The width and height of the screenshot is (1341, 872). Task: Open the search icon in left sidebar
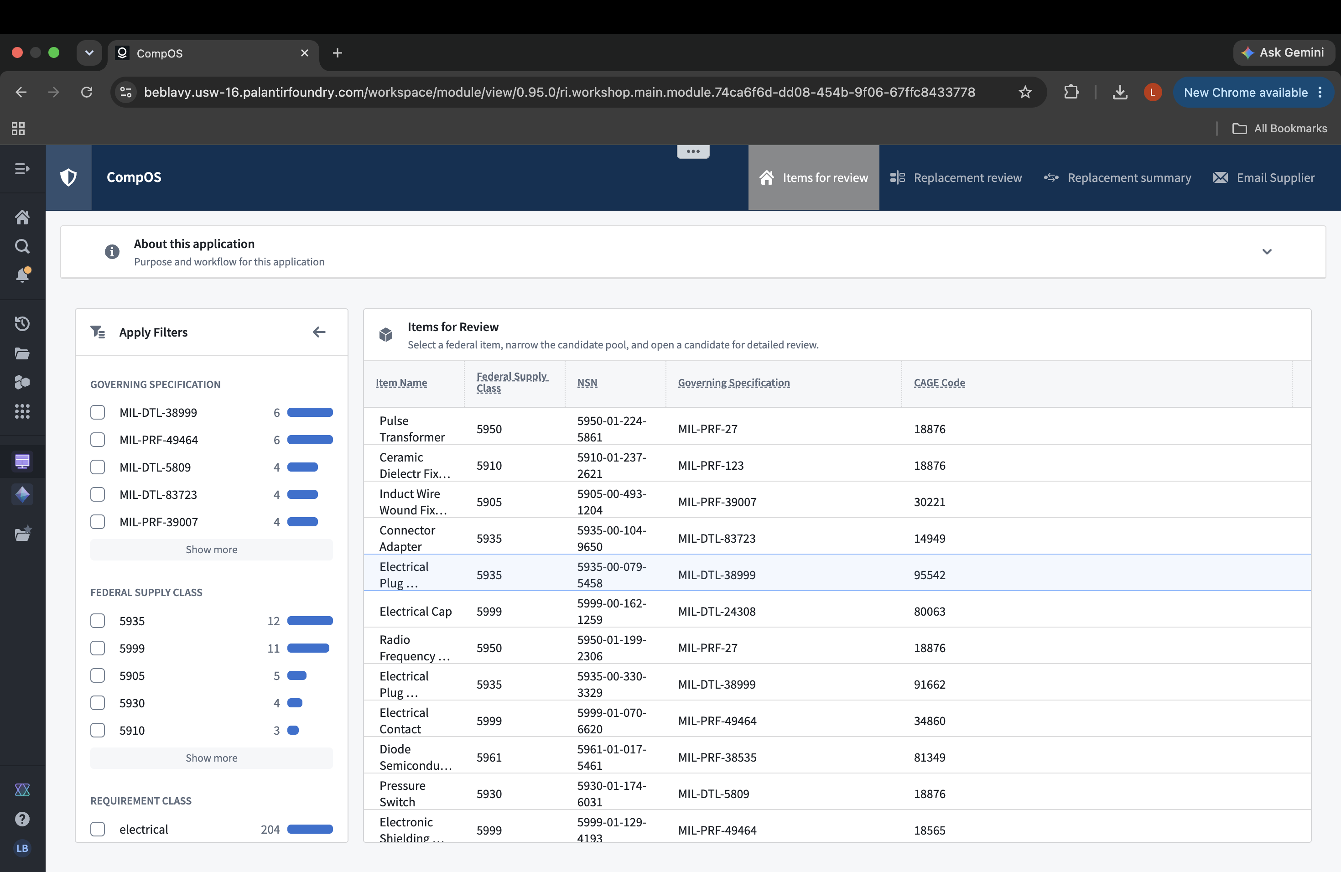[x=22, y=246]
